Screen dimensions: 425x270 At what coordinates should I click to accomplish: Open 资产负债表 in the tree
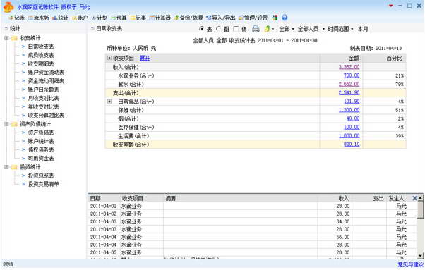click(41, 133)
